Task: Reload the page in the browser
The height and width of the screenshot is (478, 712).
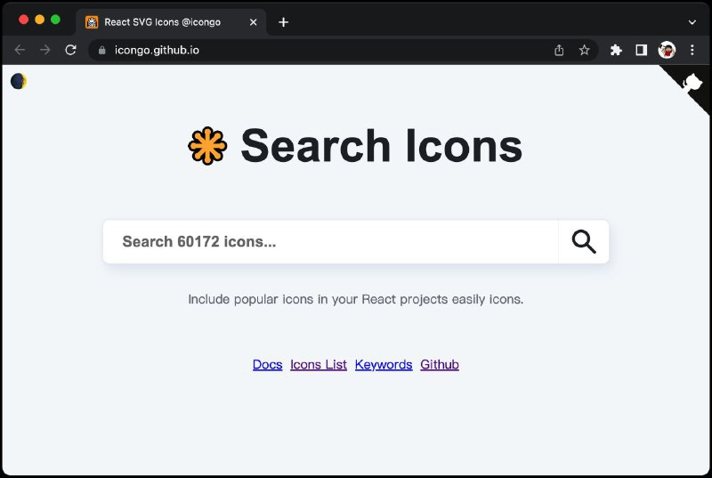Action: [x=70, y=50]
